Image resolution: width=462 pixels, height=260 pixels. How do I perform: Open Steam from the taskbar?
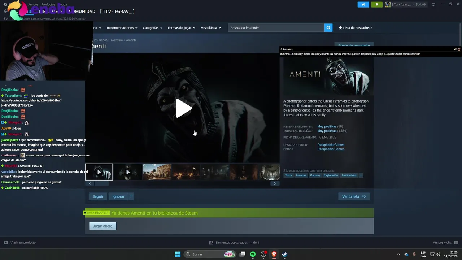[284, 254]
